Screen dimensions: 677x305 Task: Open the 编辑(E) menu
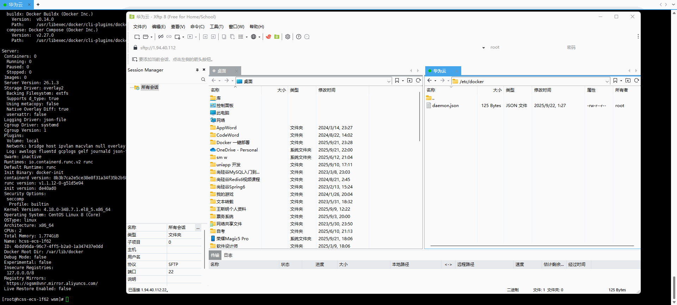click(x=159, y=27)
